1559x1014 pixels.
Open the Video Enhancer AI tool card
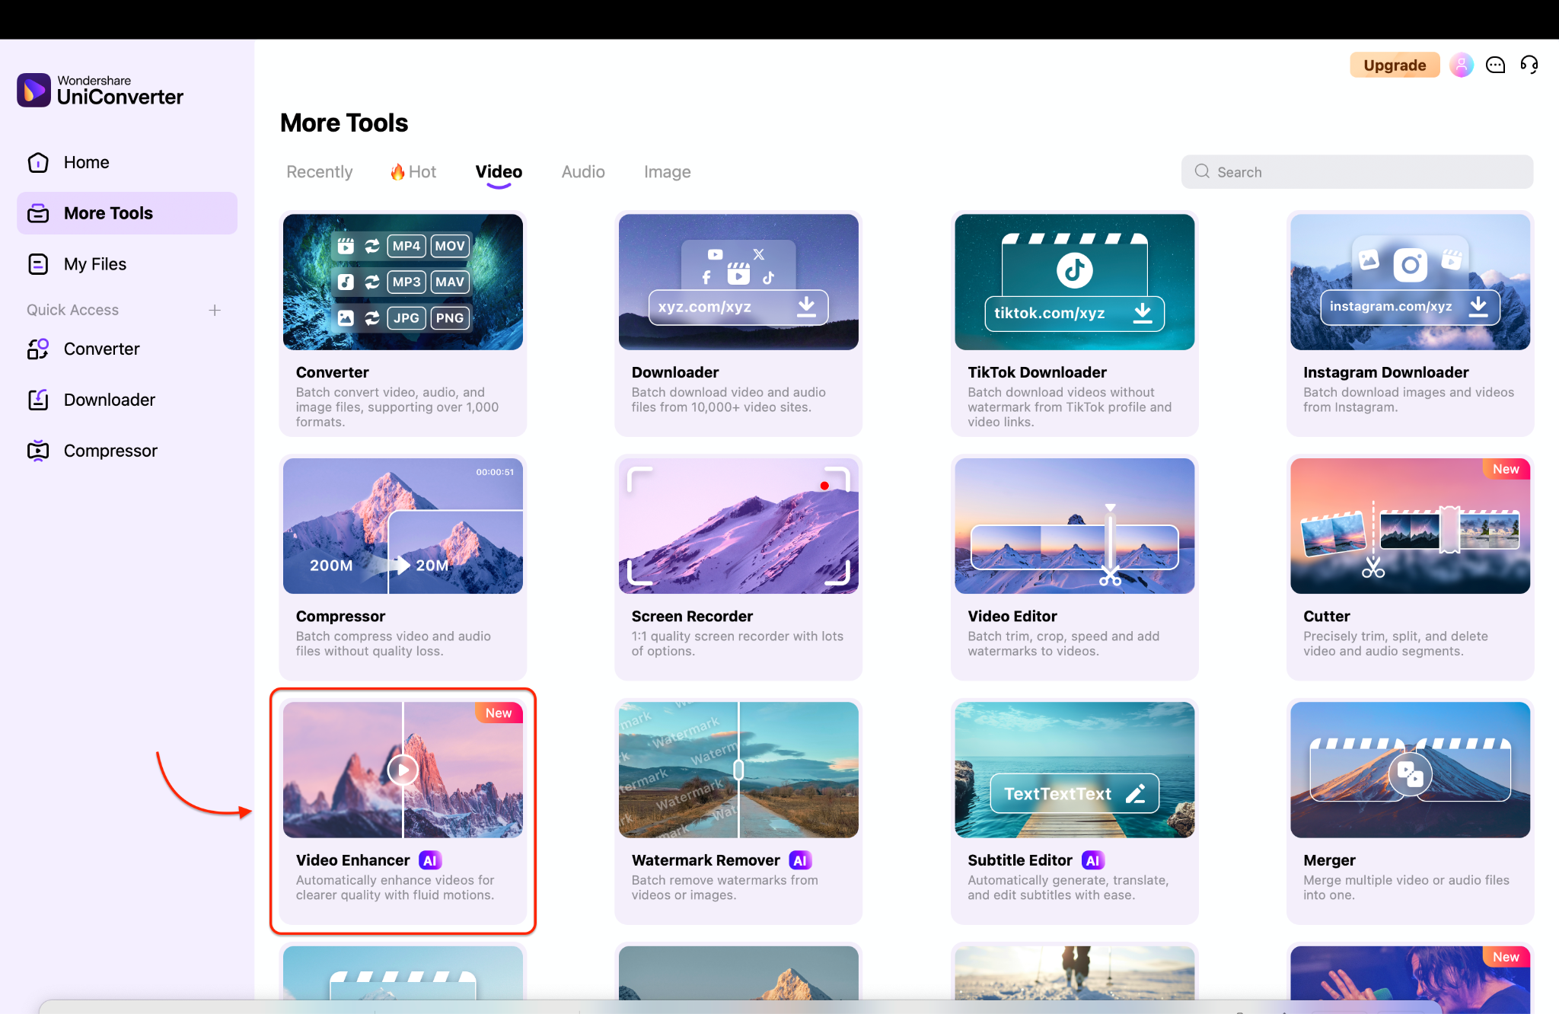point(403,810)
